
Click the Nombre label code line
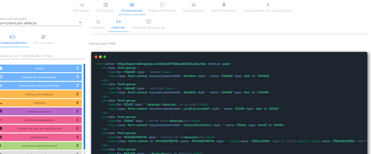[139, 72]
